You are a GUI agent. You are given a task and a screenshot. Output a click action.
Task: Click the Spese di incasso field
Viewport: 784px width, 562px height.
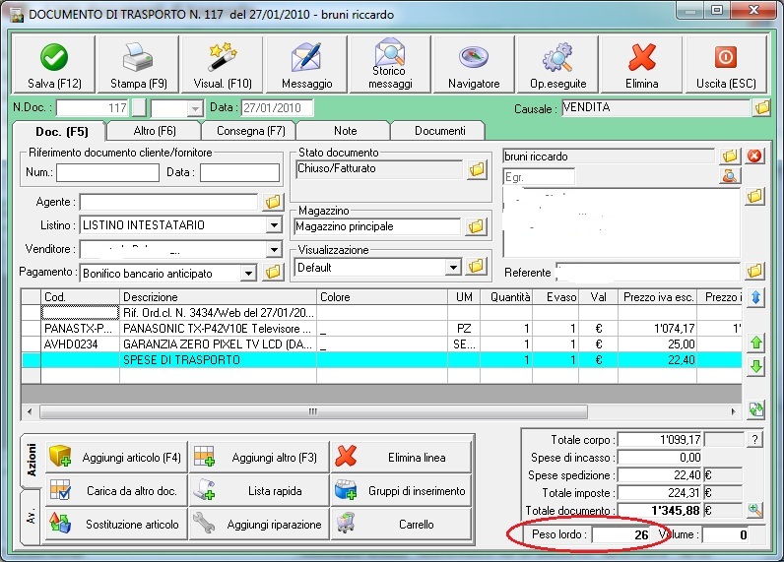(x=660, y=457)
